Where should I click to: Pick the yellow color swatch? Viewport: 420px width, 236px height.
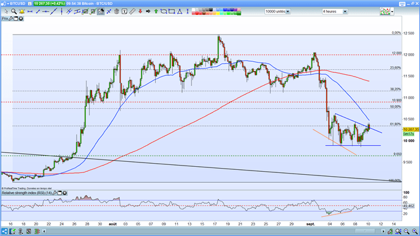pyautogui.click(x=217, y=13)
